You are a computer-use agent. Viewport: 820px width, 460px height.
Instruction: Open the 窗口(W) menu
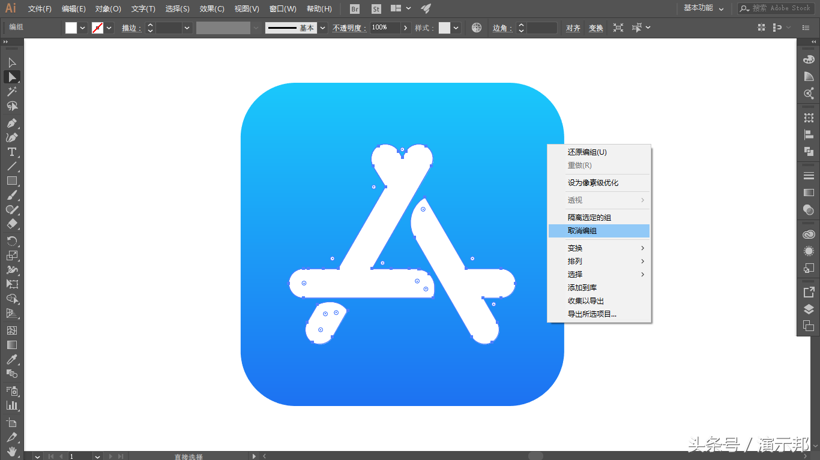point(283,9)
